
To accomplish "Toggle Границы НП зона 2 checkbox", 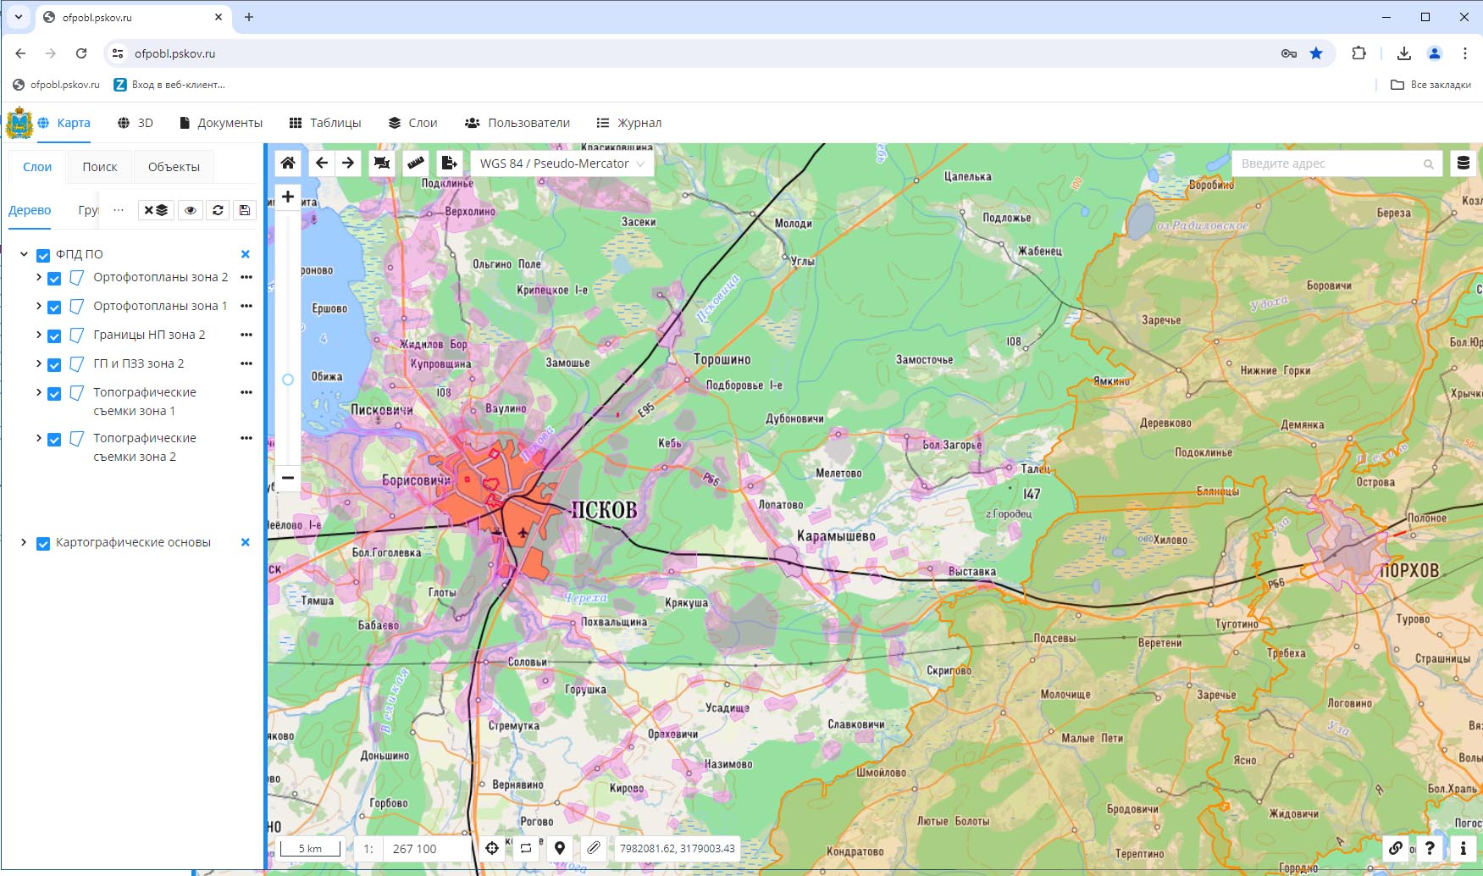I will (54, 336).
